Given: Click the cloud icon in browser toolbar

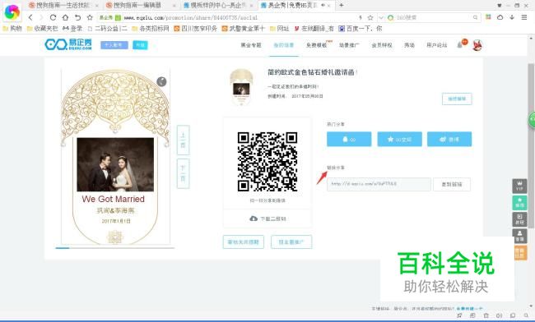Looking at the screenshot, I should point(500,17).
